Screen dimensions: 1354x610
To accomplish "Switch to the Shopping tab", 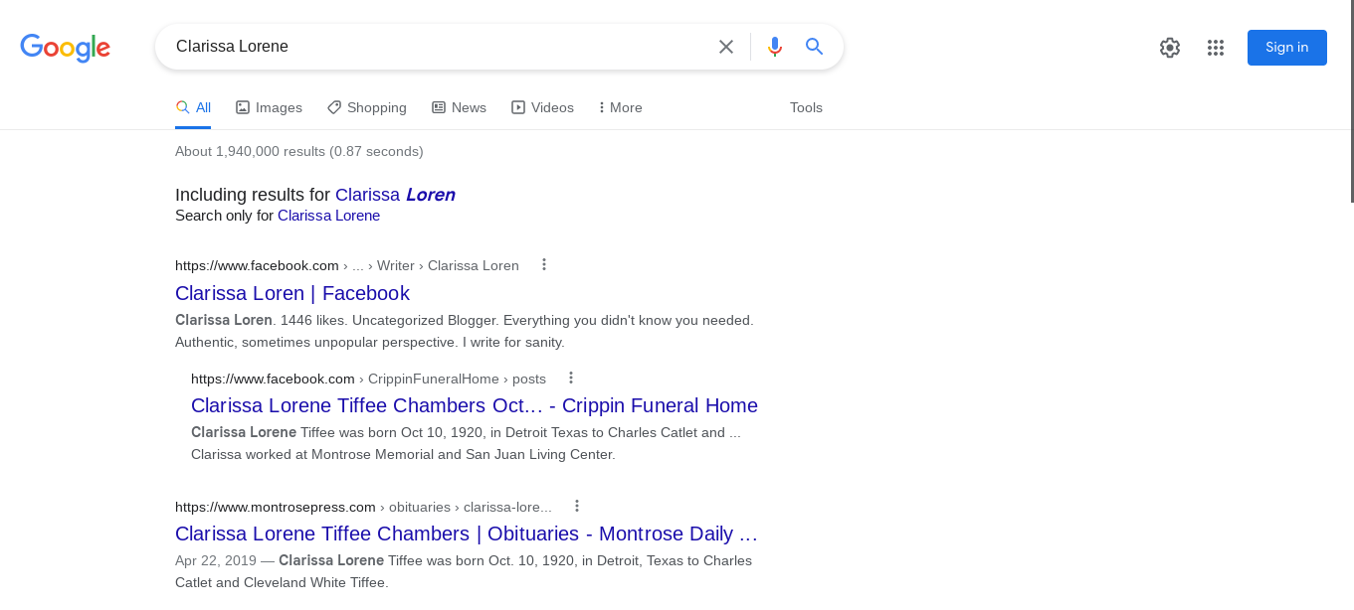I will 367,107.
